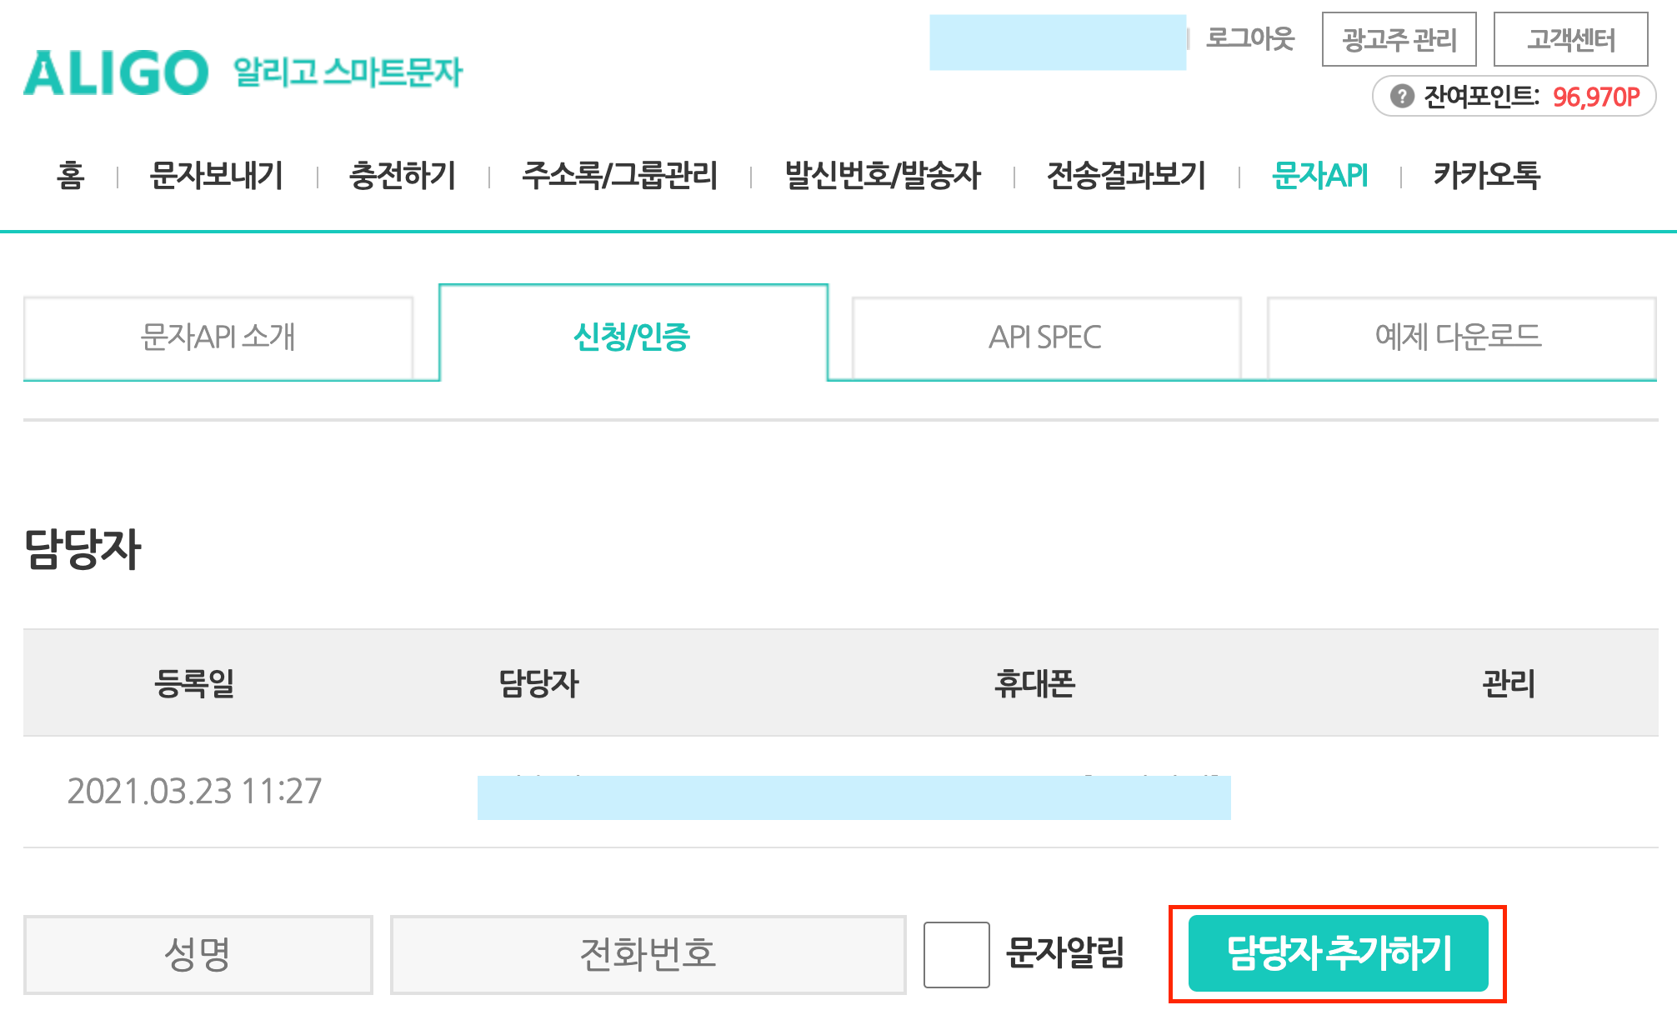Click the 성명 input field

pos(198,954)
